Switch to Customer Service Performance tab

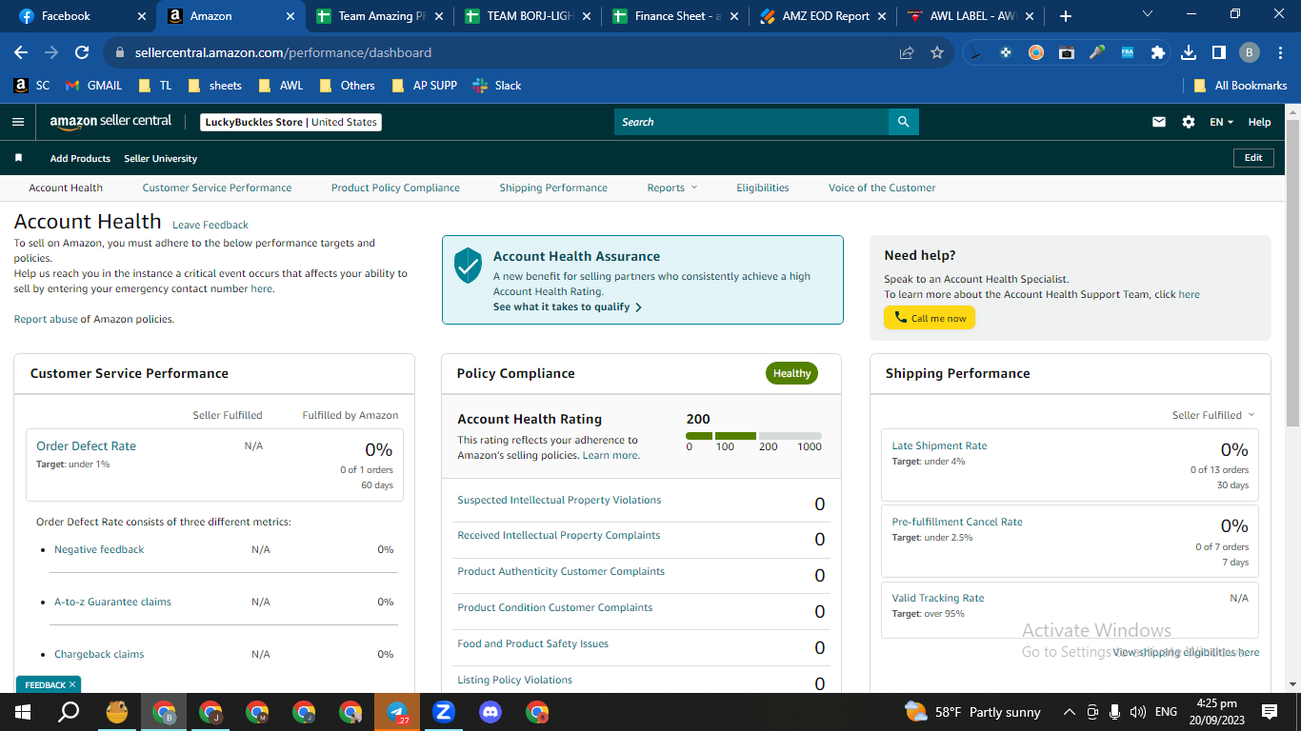pyautogui.click(x=217, y=188)
